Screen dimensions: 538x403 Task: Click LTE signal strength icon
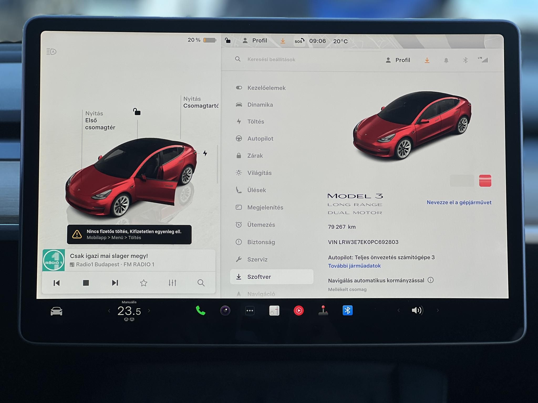(483, 60)
